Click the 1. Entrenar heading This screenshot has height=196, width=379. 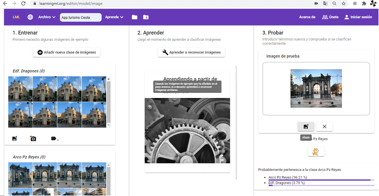[25, 33]
